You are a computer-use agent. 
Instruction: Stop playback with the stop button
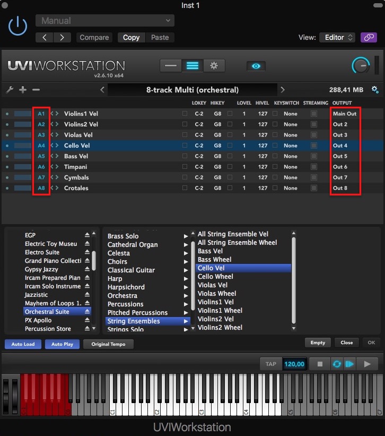point(320,364)
